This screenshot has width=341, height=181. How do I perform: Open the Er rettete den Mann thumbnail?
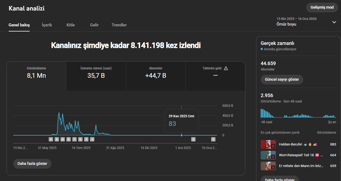268,166
